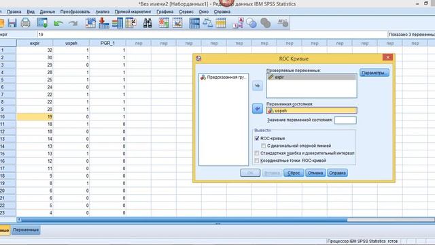Open Use variable sets circles icon
Screen dimensions: 435x245
click(x=251, y=23)
